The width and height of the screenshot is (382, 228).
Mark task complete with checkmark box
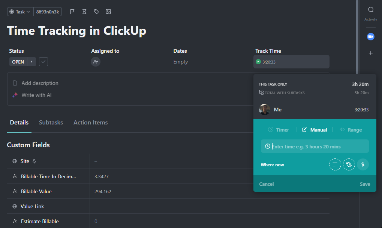[x=43, y=62]
